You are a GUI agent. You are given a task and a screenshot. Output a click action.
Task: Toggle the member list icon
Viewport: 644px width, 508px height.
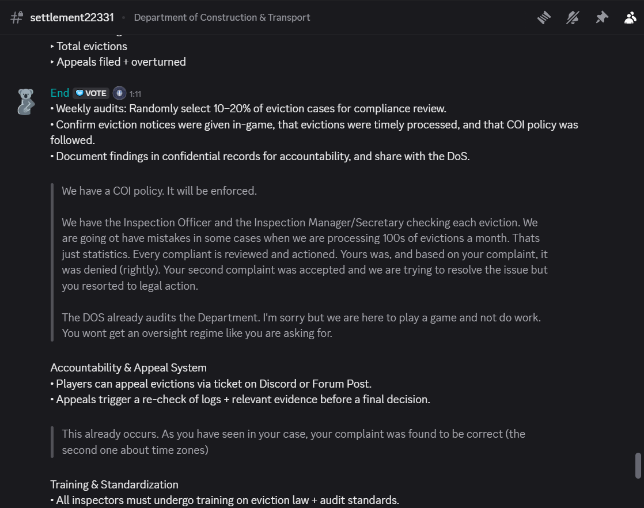(630, 18)
